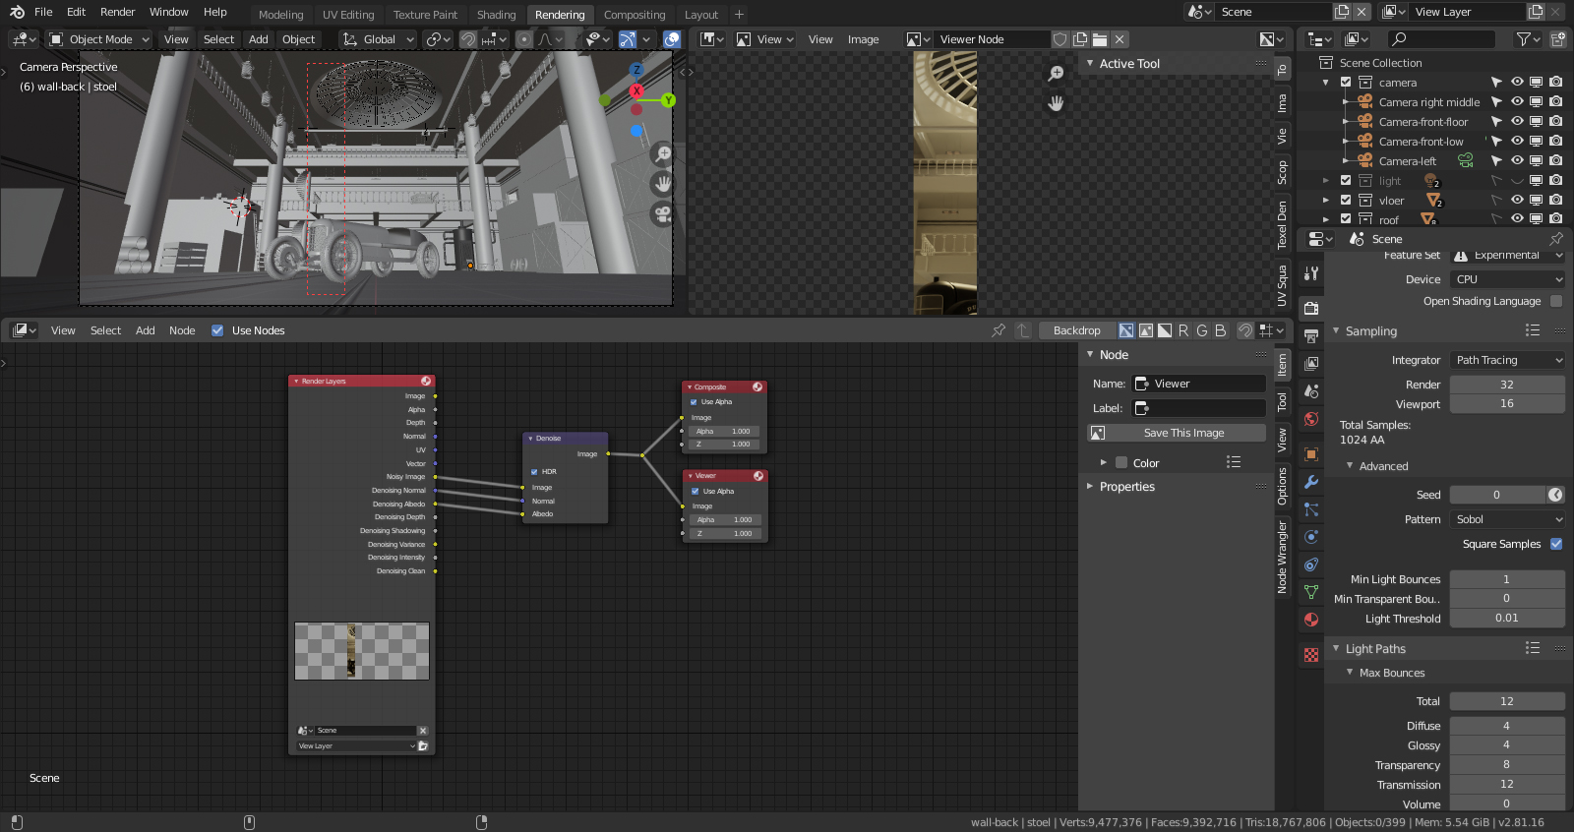The image size is (1574, 832).
Task: Uncheck the camera collection checkbox
Action: [1346, 83]
